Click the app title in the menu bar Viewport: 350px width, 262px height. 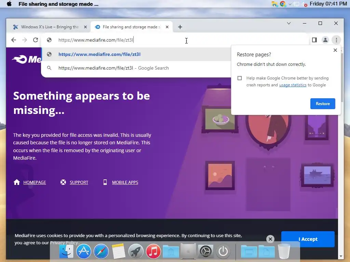tap(58, 4)
